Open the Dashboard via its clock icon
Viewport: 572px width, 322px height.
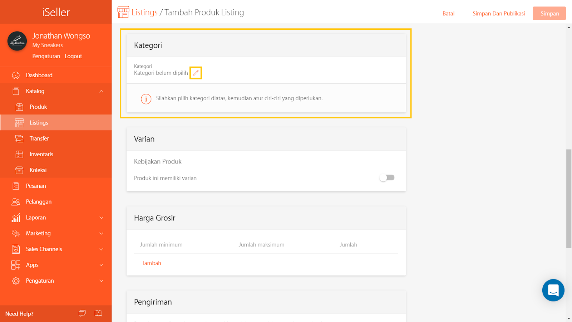[x=15, y=75]
